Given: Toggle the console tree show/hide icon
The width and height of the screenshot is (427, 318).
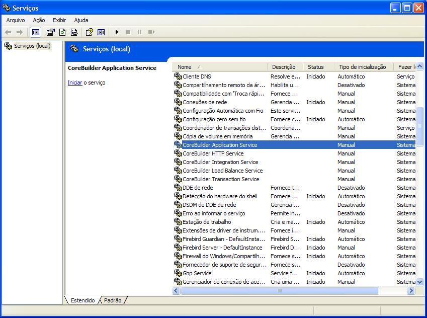Looking at the screenshot, I should 35,32.
